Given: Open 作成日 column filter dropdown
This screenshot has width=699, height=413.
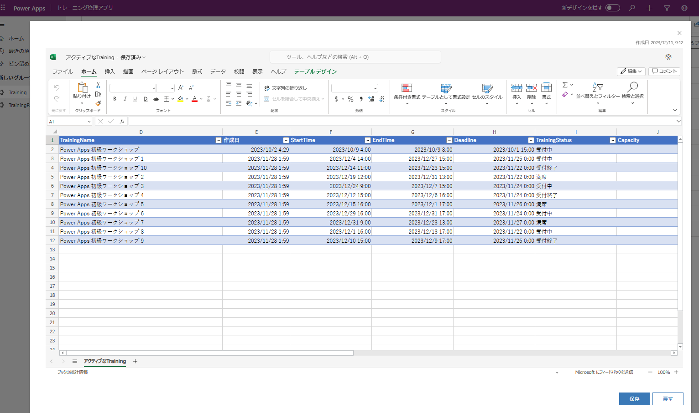Looking at the screenshot, I should tap(286, 140).
